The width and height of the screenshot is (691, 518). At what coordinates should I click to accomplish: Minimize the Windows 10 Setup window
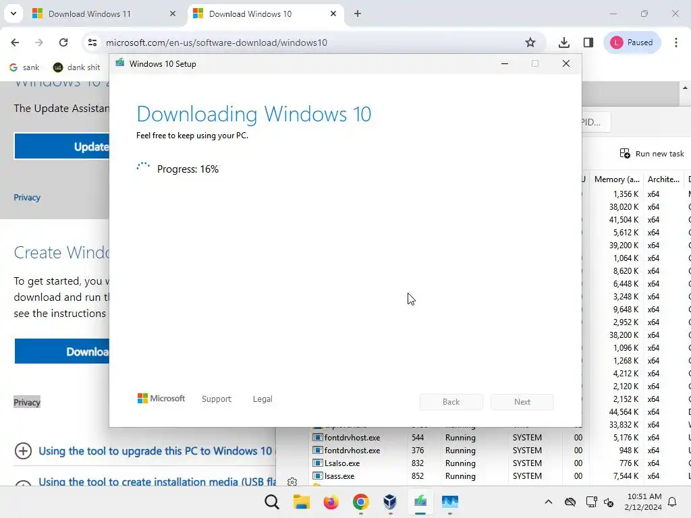(505, 64)
